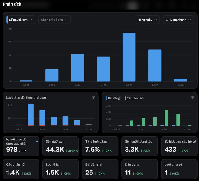Select the Các phản hồi 1.4K card
This screenshot has height=181, width=199.
pyautogui.click(x=21, y=169)
